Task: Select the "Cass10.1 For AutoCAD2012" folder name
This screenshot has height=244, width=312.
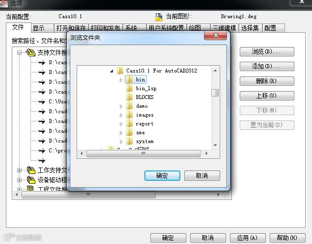Action: pyautogui.click(x=162, y=71)
